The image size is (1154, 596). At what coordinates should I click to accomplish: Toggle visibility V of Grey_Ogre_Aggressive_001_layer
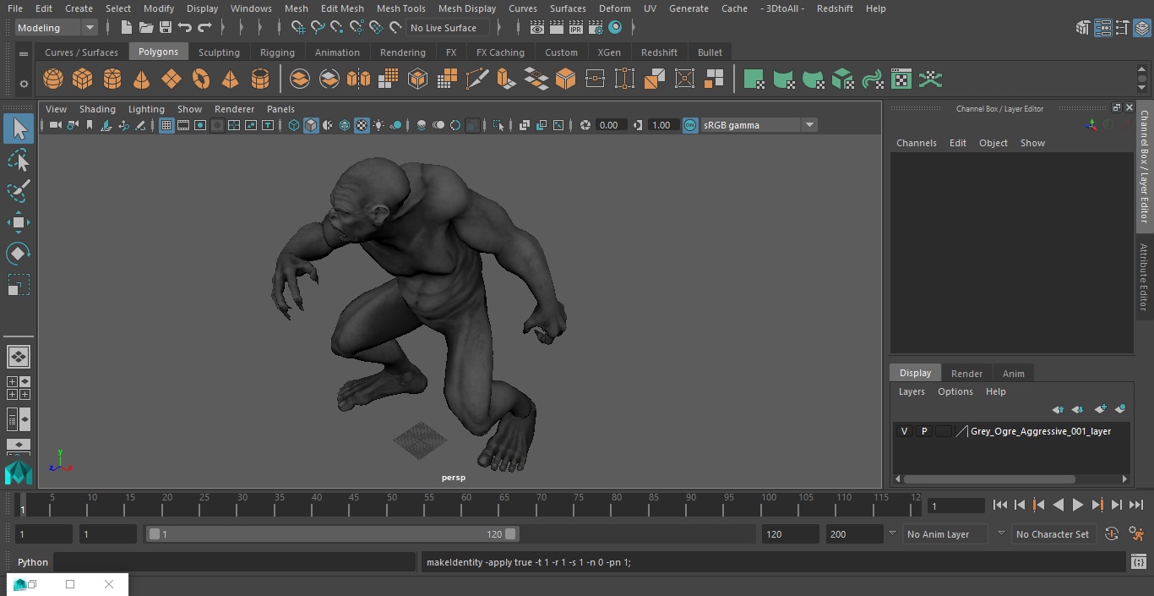click(904, 431)
